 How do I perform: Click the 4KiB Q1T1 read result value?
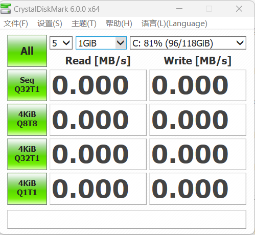coord(98,189)
